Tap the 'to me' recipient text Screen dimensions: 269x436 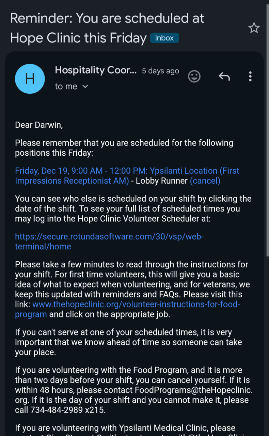pyautogui.click(x=66, y=87)
